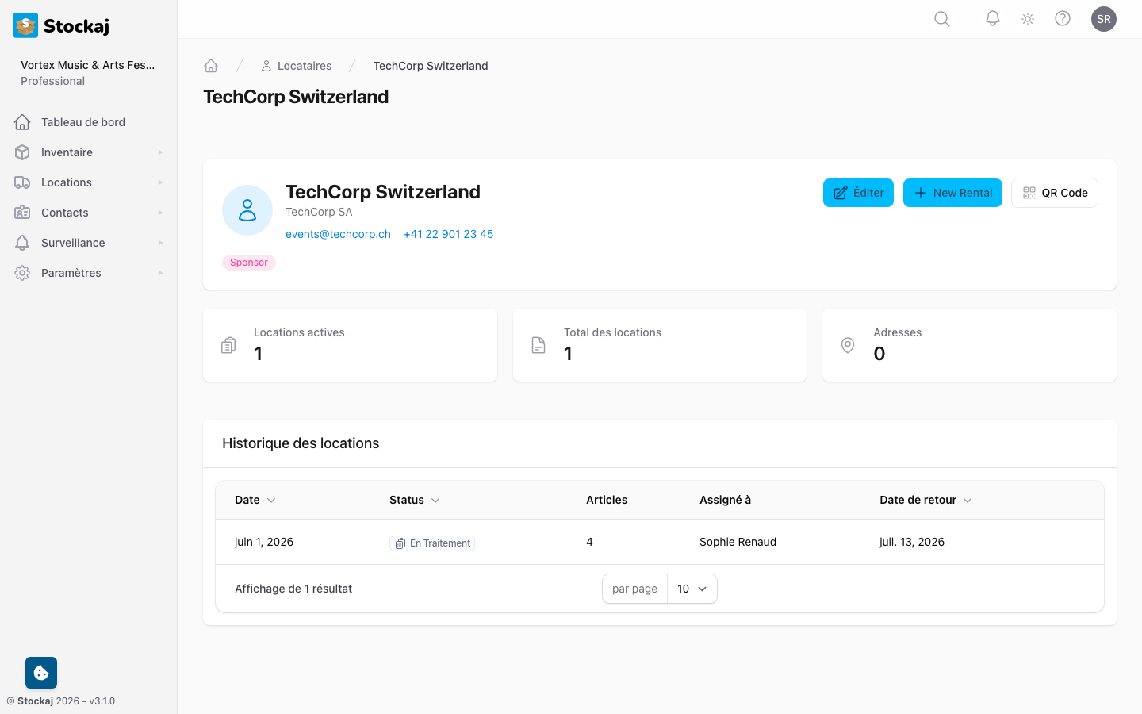The width and height of the screenshot is (1142, 714).
Task: Go to Tableau de bord
Action: (83, 122)
